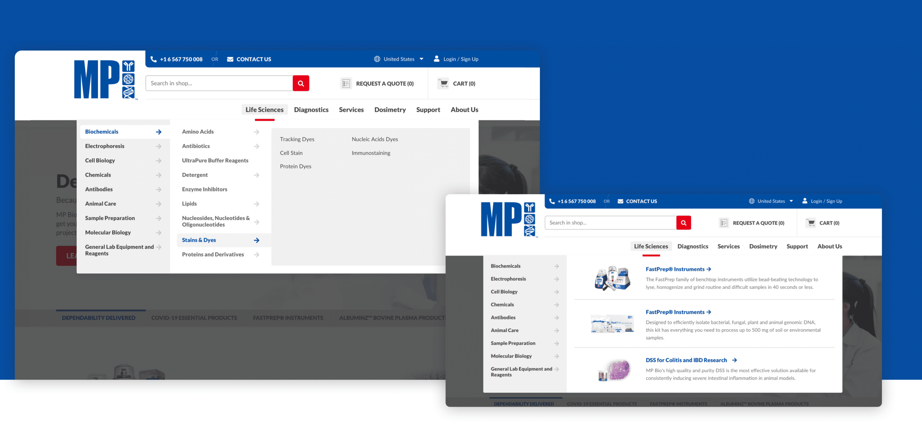This screenshot has width=922, height=434.
Task: Click Contact Us link in the left window
Action: tap(254, 59)
